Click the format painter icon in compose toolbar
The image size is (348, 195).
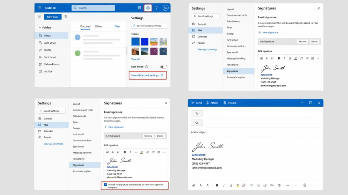194,185
